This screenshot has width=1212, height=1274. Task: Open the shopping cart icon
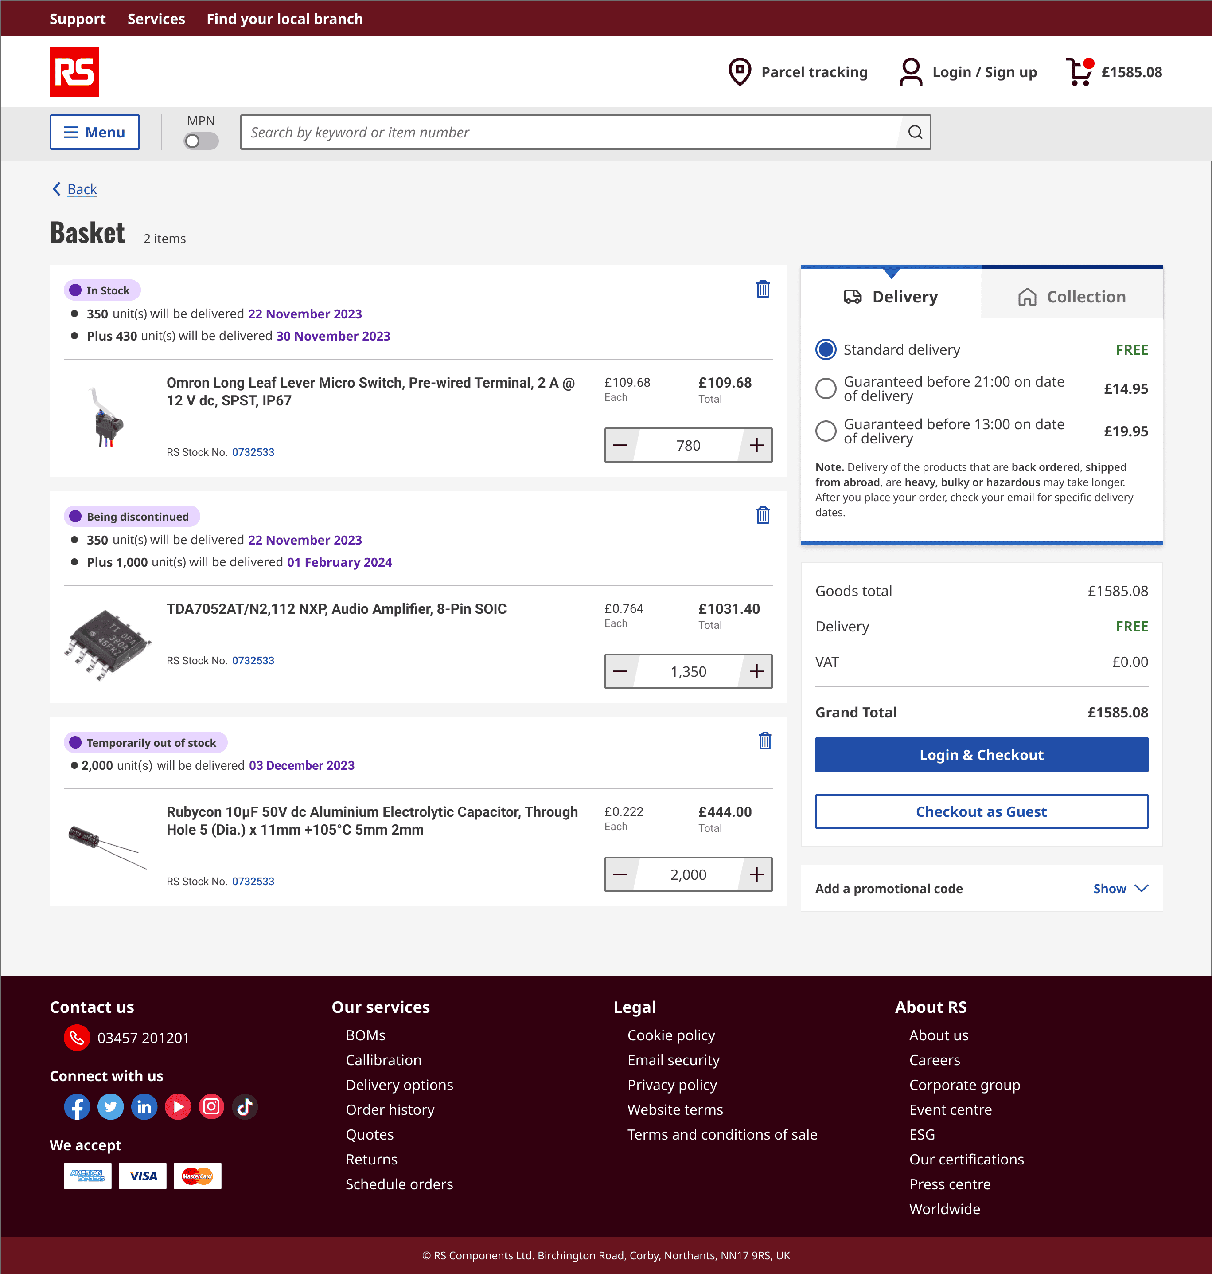(x=1078, y=72)
